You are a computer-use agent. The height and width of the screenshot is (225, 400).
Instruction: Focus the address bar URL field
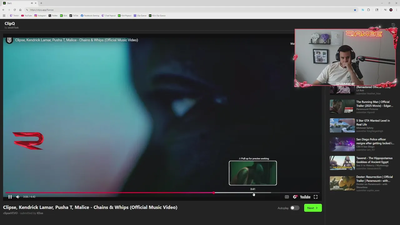tap(191, 10)
